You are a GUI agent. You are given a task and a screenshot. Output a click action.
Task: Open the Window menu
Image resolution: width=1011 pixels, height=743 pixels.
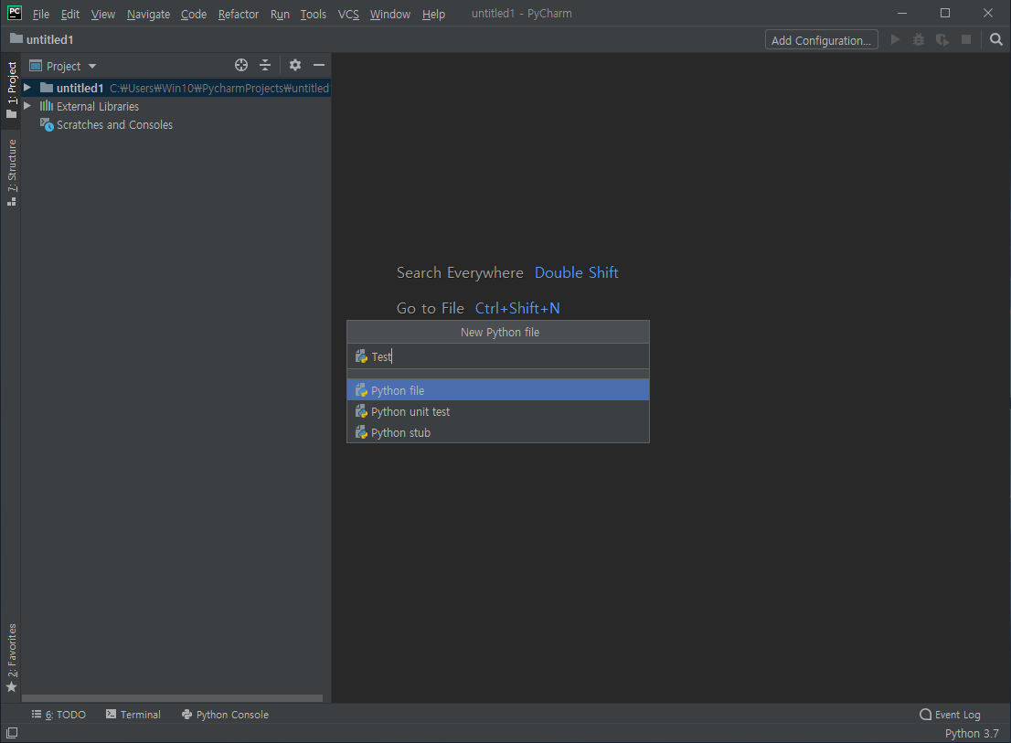pyautogui.click(x=390, y=15)
